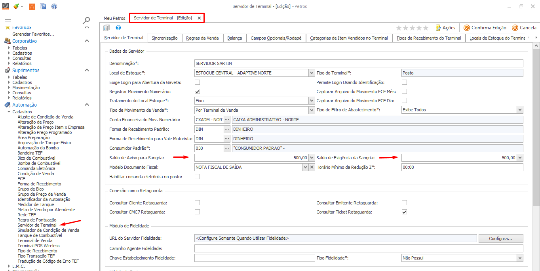Viewport: 540px width, 271px height.
Task: Open lookup ellipsis for Forma de Recebimento Padrão
Action: click(x=227, y=129)
